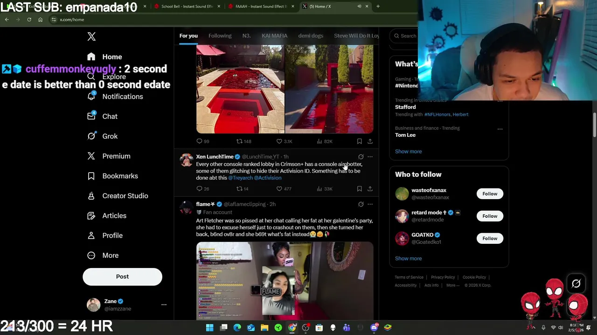The image size is (597, 335).
Task: Follow wasteofxanax
Action: coord(490,194)
